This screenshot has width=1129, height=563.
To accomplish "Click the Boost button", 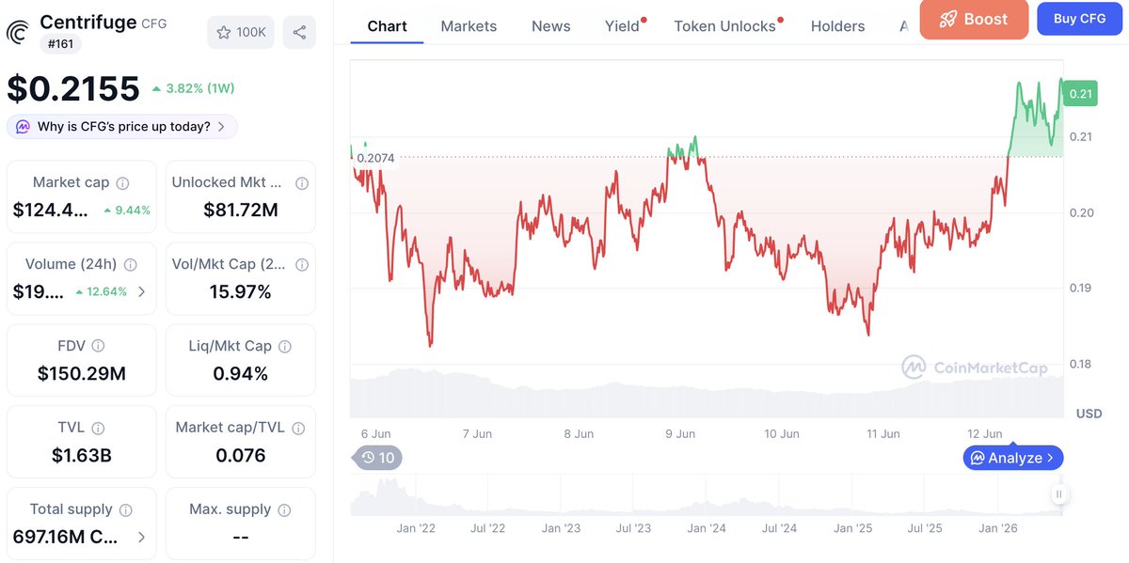I will pyautogui.click(x=974, y=19).
